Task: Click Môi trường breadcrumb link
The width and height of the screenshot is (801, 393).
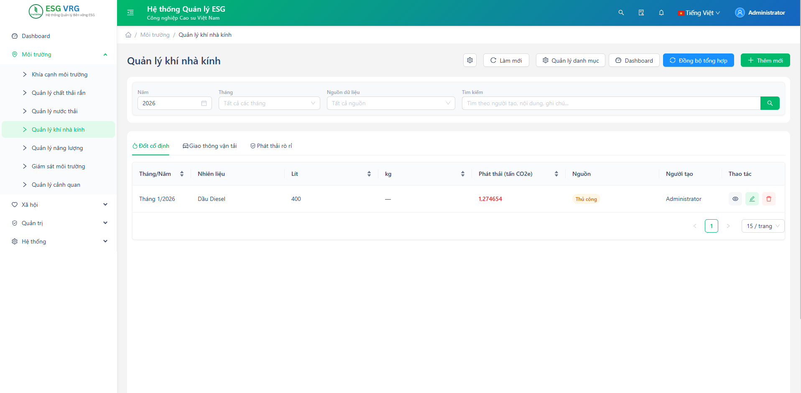Action: click(155, 35)
